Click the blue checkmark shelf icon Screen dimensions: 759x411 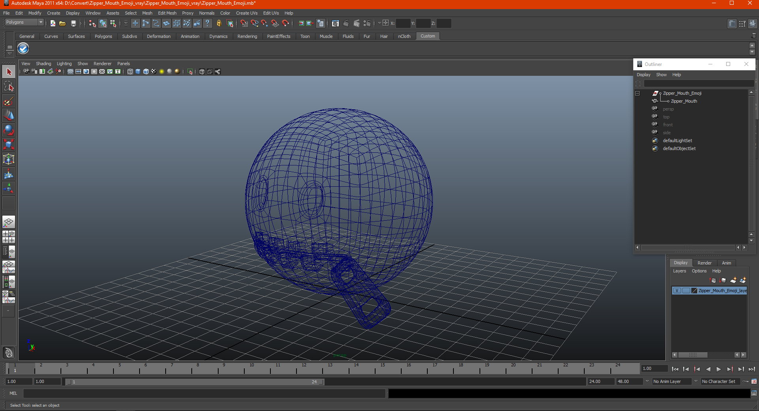(x=23, y=49)
